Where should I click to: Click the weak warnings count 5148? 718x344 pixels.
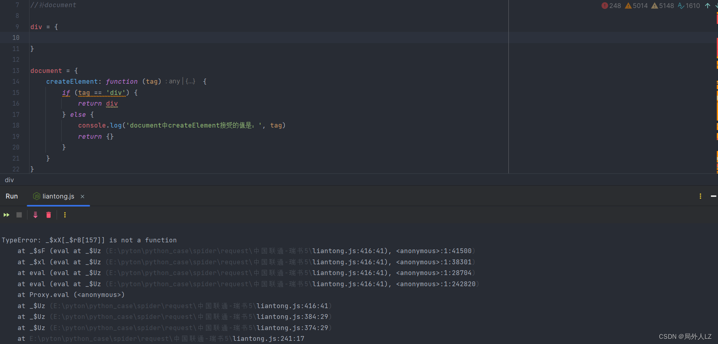click(x=663, y=6)
